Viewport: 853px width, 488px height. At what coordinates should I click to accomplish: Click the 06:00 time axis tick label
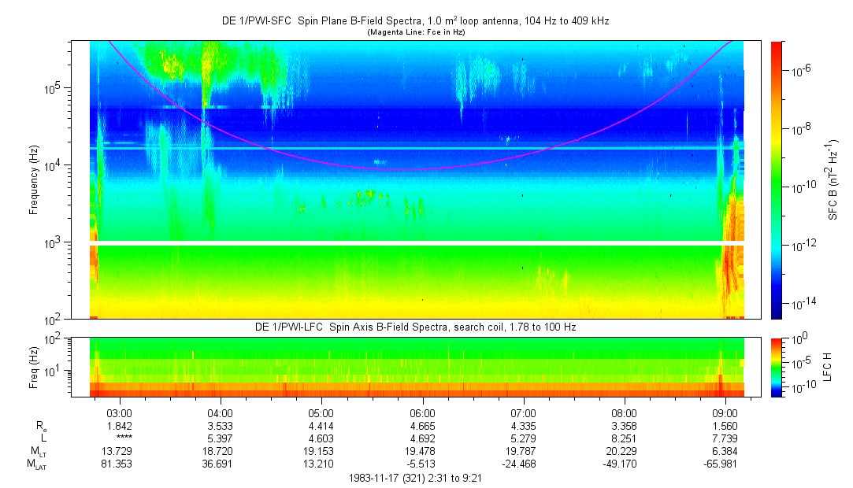click(x=422, y=413)
